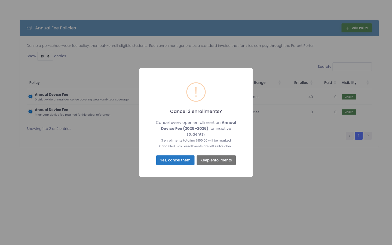Image resolution: width=392 pixels, height=245 pixels.
Task: Click the Add Policy button
Action: point(357,28)
